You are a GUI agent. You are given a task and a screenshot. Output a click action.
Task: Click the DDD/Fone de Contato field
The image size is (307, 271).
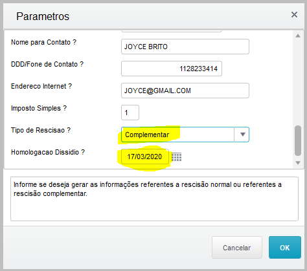click(x=172, y=69)
